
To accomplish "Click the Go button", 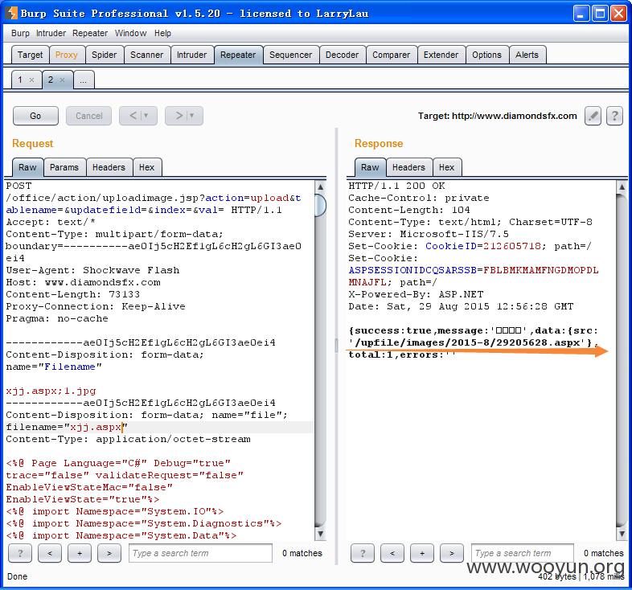I will tap(35, 116).
